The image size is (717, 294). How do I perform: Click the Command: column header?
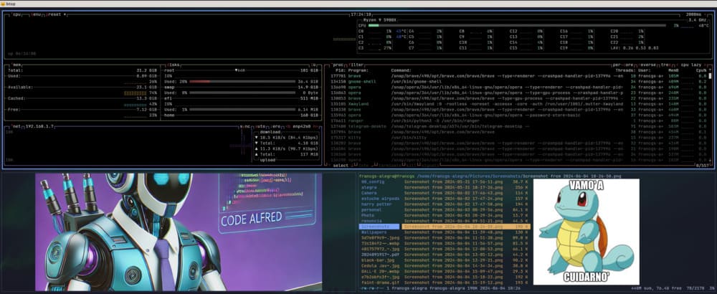(402, 70)
